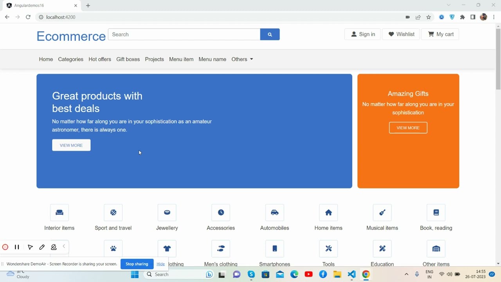Select the DemoAir pencil draw tool

tap(42, 247)
